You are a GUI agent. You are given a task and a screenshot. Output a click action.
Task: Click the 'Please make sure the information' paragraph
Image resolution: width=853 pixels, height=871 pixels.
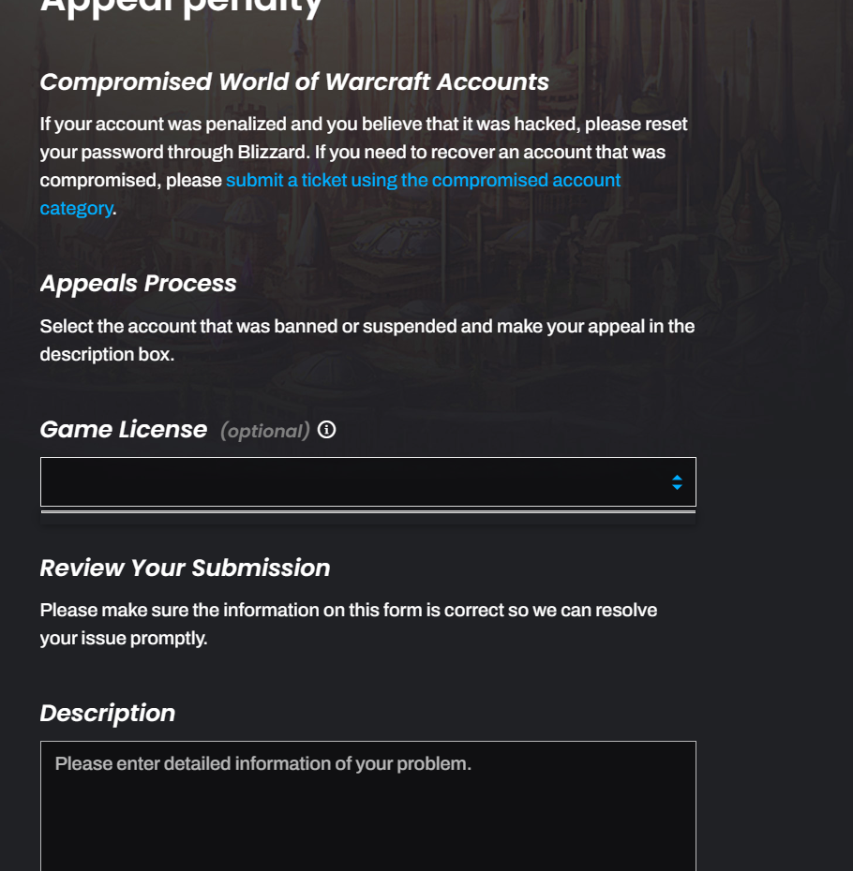tap(348, 611)
